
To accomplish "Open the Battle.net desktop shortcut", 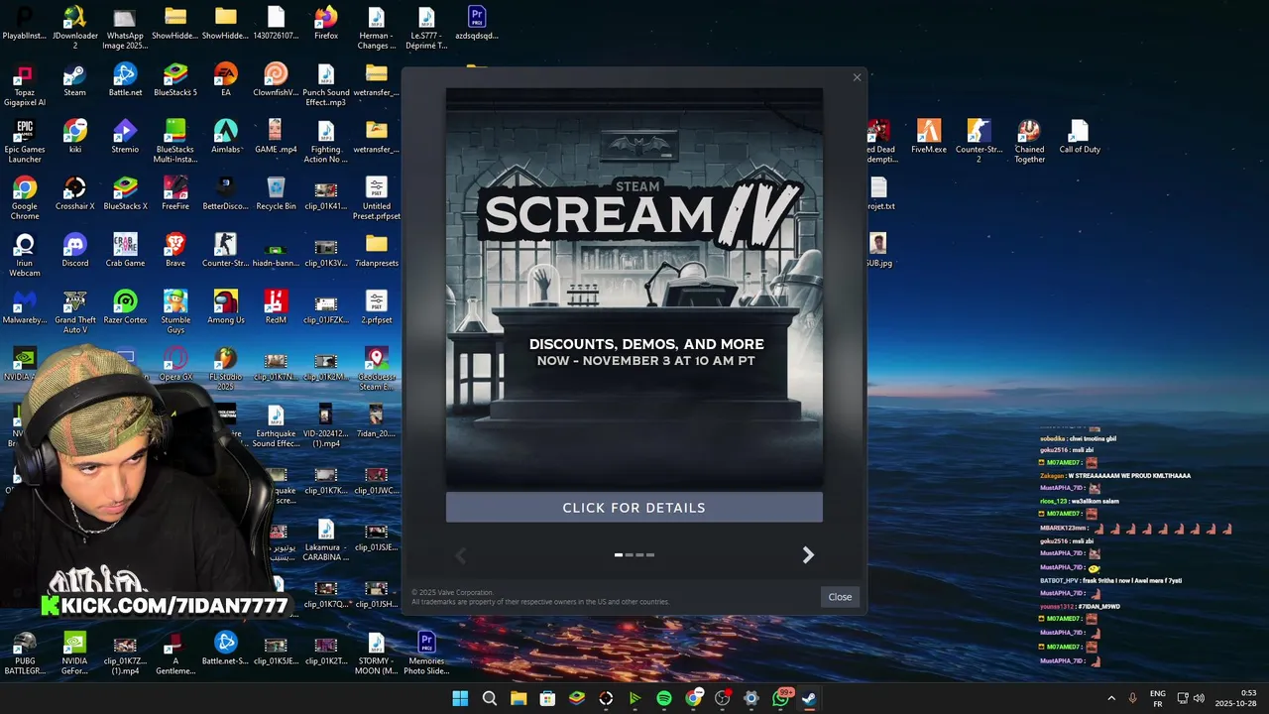I will click(125, 81).
